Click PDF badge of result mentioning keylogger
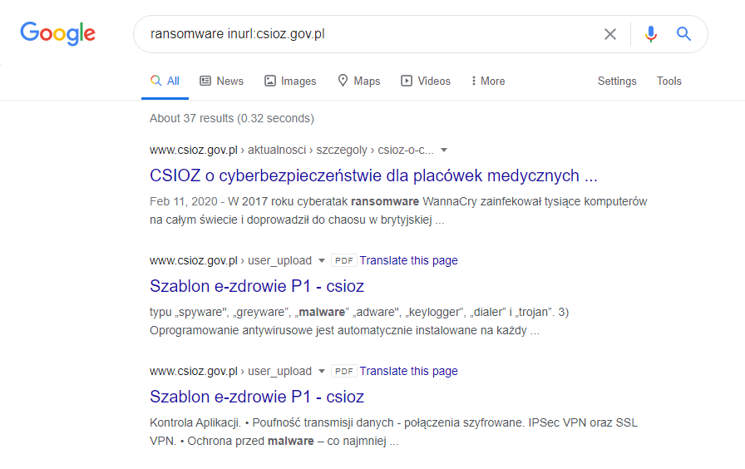This screenshot has height=469, width=745. click(344, 260)
